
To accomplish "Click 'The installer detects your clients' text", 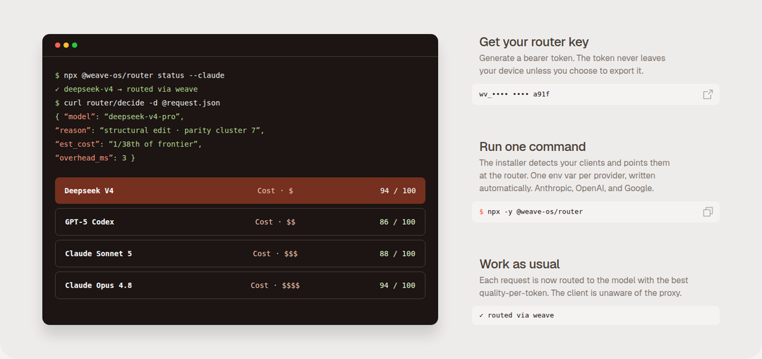I will click(574, 176).
